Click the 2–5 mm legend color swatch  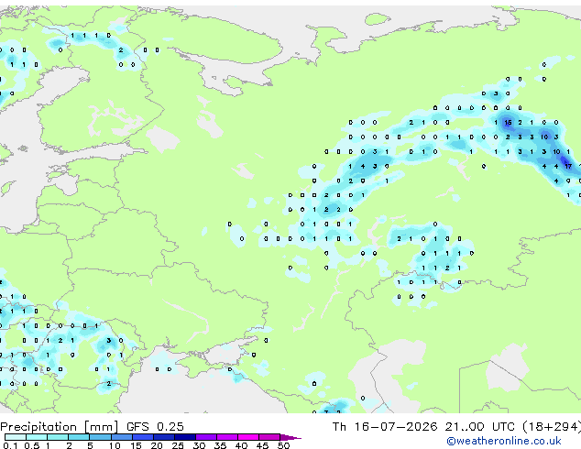(79, 437)
